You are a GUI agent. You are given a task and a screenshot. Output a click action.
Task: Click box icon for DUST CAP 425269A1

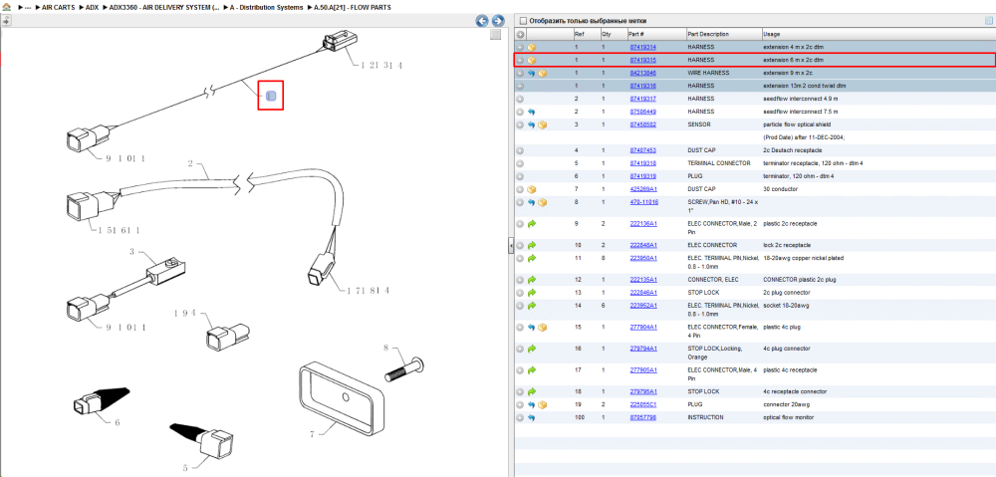pyautogui.click(x=532, y=189)
